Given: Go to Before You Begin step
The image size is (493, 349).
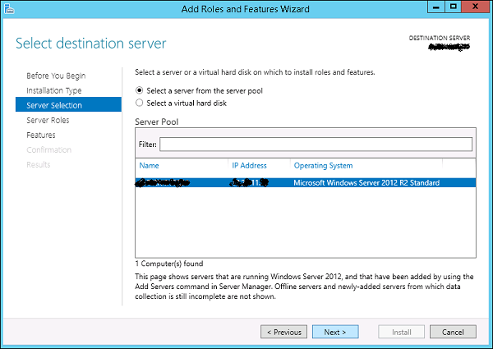Looking at the screenshot, I should [55, 76].
